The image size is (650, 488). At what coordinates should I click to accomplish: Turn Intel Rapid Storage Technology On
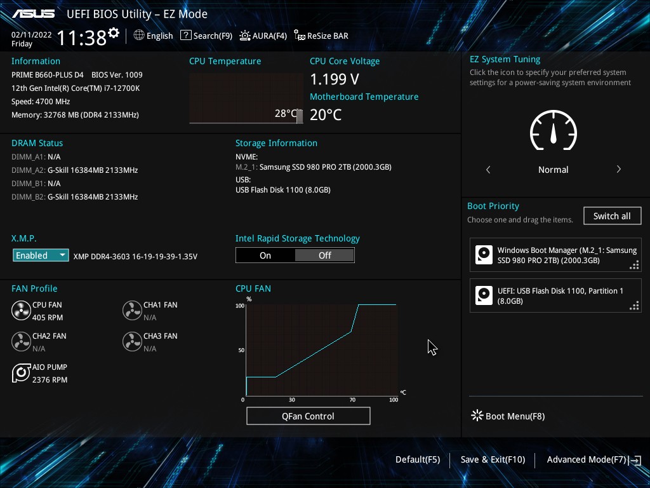[265, 255]
